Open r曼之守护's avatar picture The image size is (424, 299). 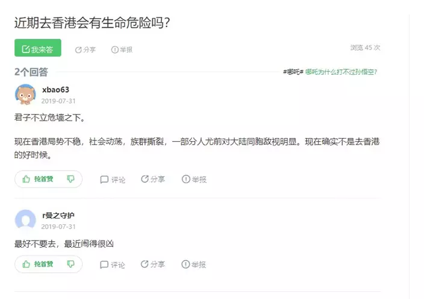25,220
